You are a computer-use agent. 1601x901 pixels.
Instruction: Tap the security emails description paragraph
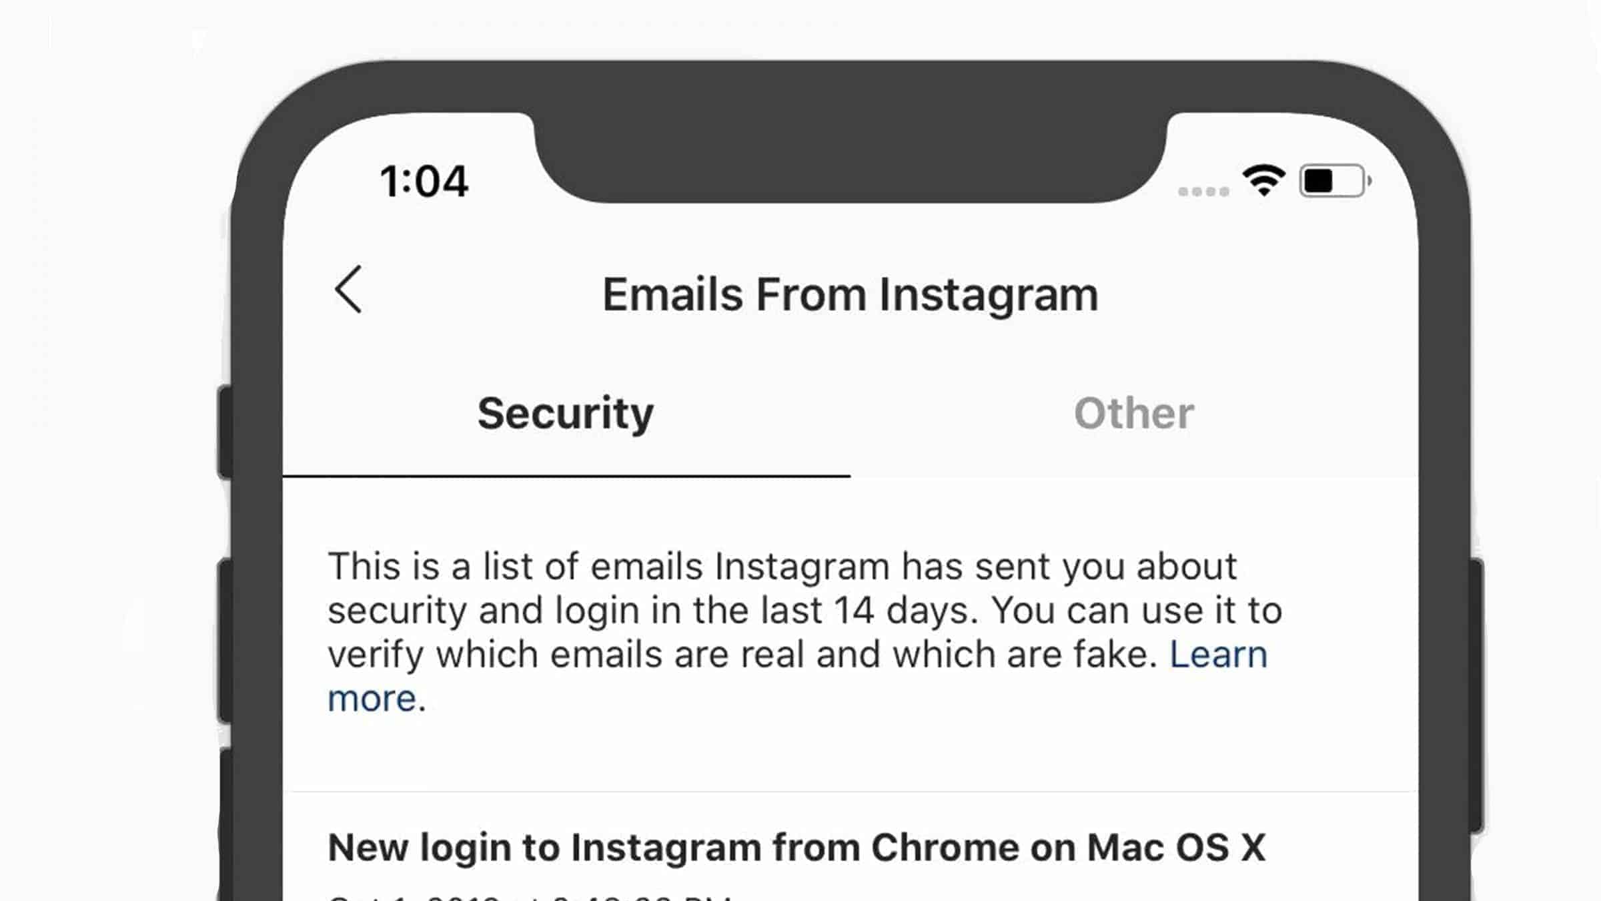tap(800, 611)
